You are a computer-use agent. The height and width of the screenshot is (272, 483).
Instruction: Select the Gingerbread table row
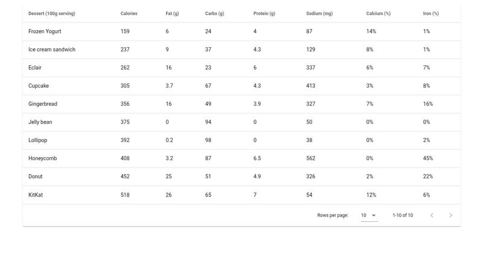click(241, 104)
